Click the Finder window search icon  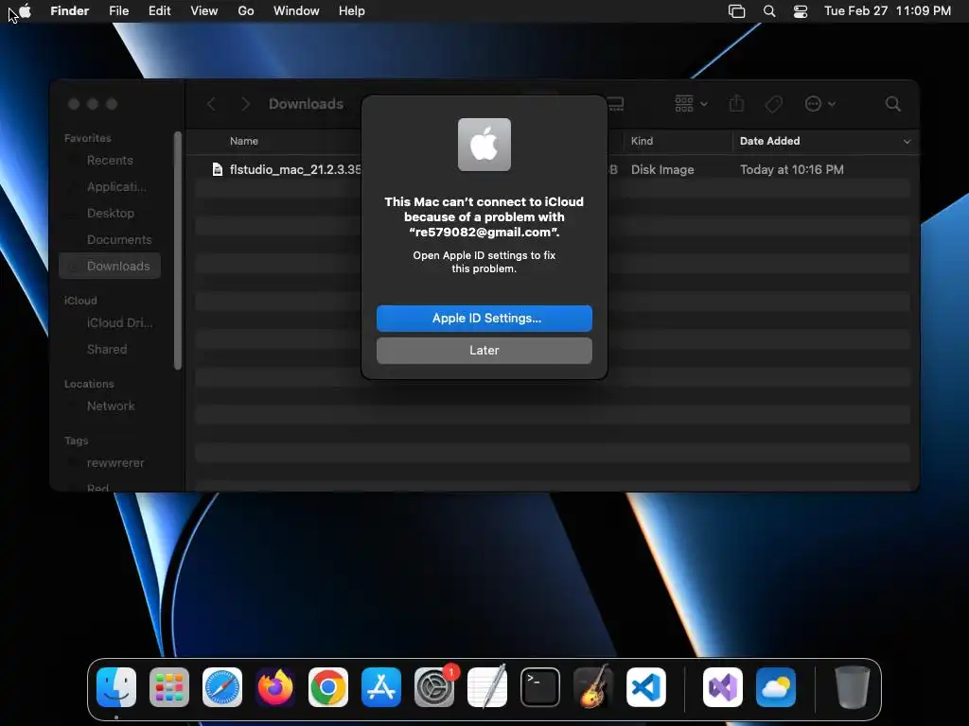click(x=893, y=104)
